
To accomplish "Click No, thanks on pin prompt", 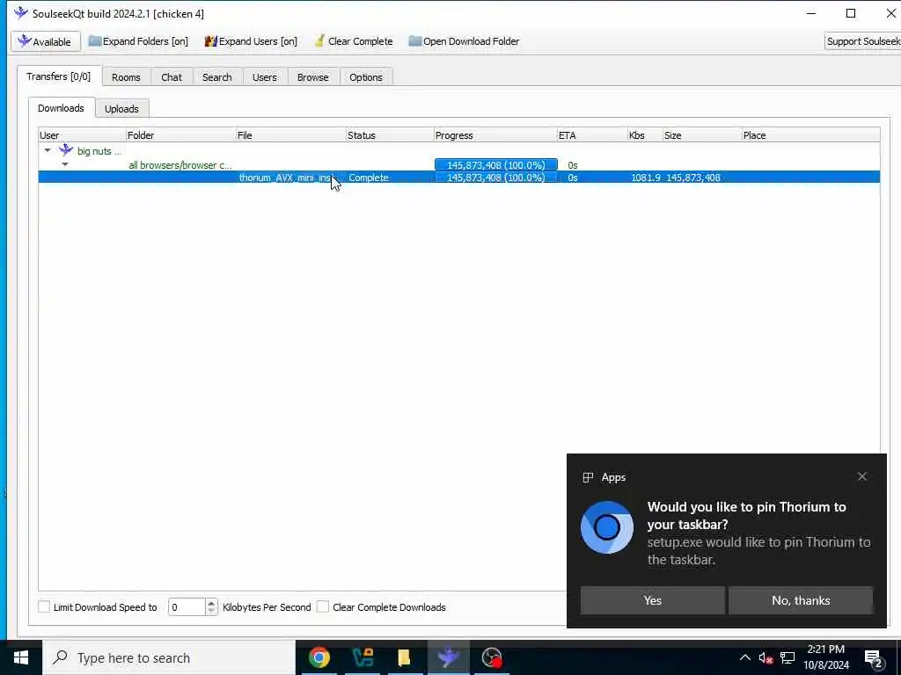I will [x=801, y=600].
